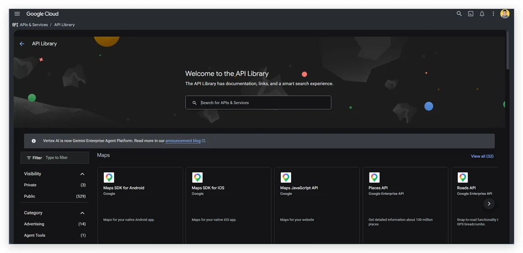Activate Cloud Shell terminal icon

(471, 14)
